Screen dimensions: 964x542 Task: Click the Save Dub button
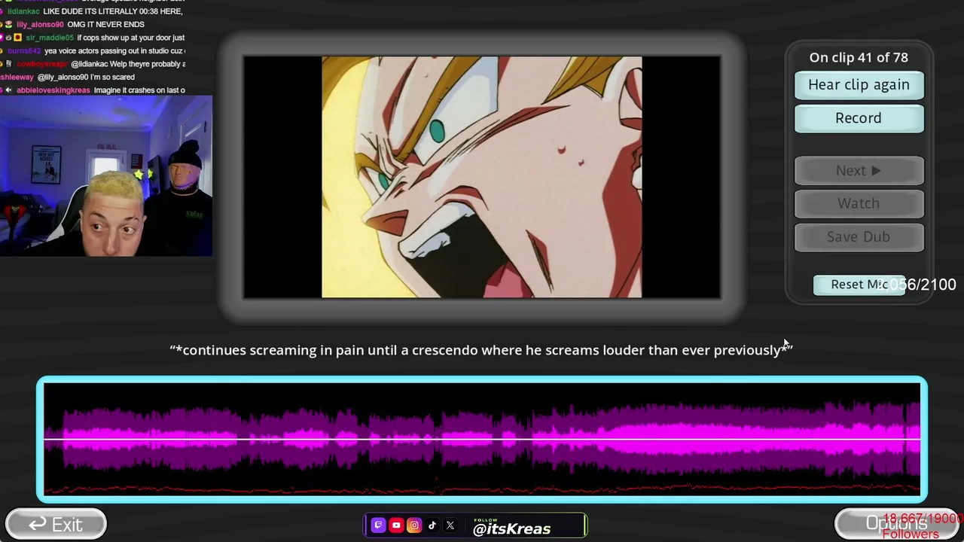pyautogui.click(x=859, y=237)
